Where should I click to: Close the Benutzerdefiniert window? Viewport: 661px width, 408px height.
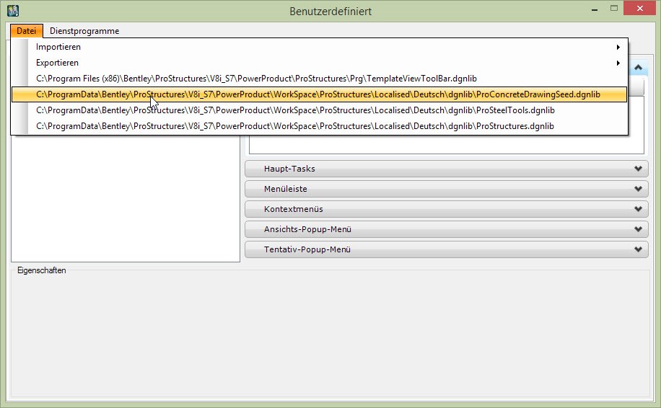pyautogui.click(x=639, y=9)
